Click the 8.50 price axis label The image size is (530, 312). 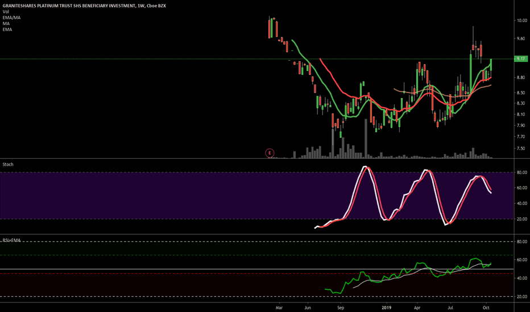point(521,93)
